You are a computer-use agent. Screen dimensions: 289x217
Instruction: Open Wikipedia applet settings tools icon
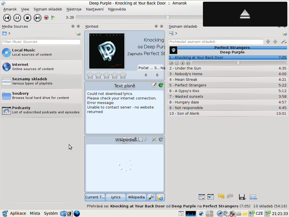tap(154, 140)
